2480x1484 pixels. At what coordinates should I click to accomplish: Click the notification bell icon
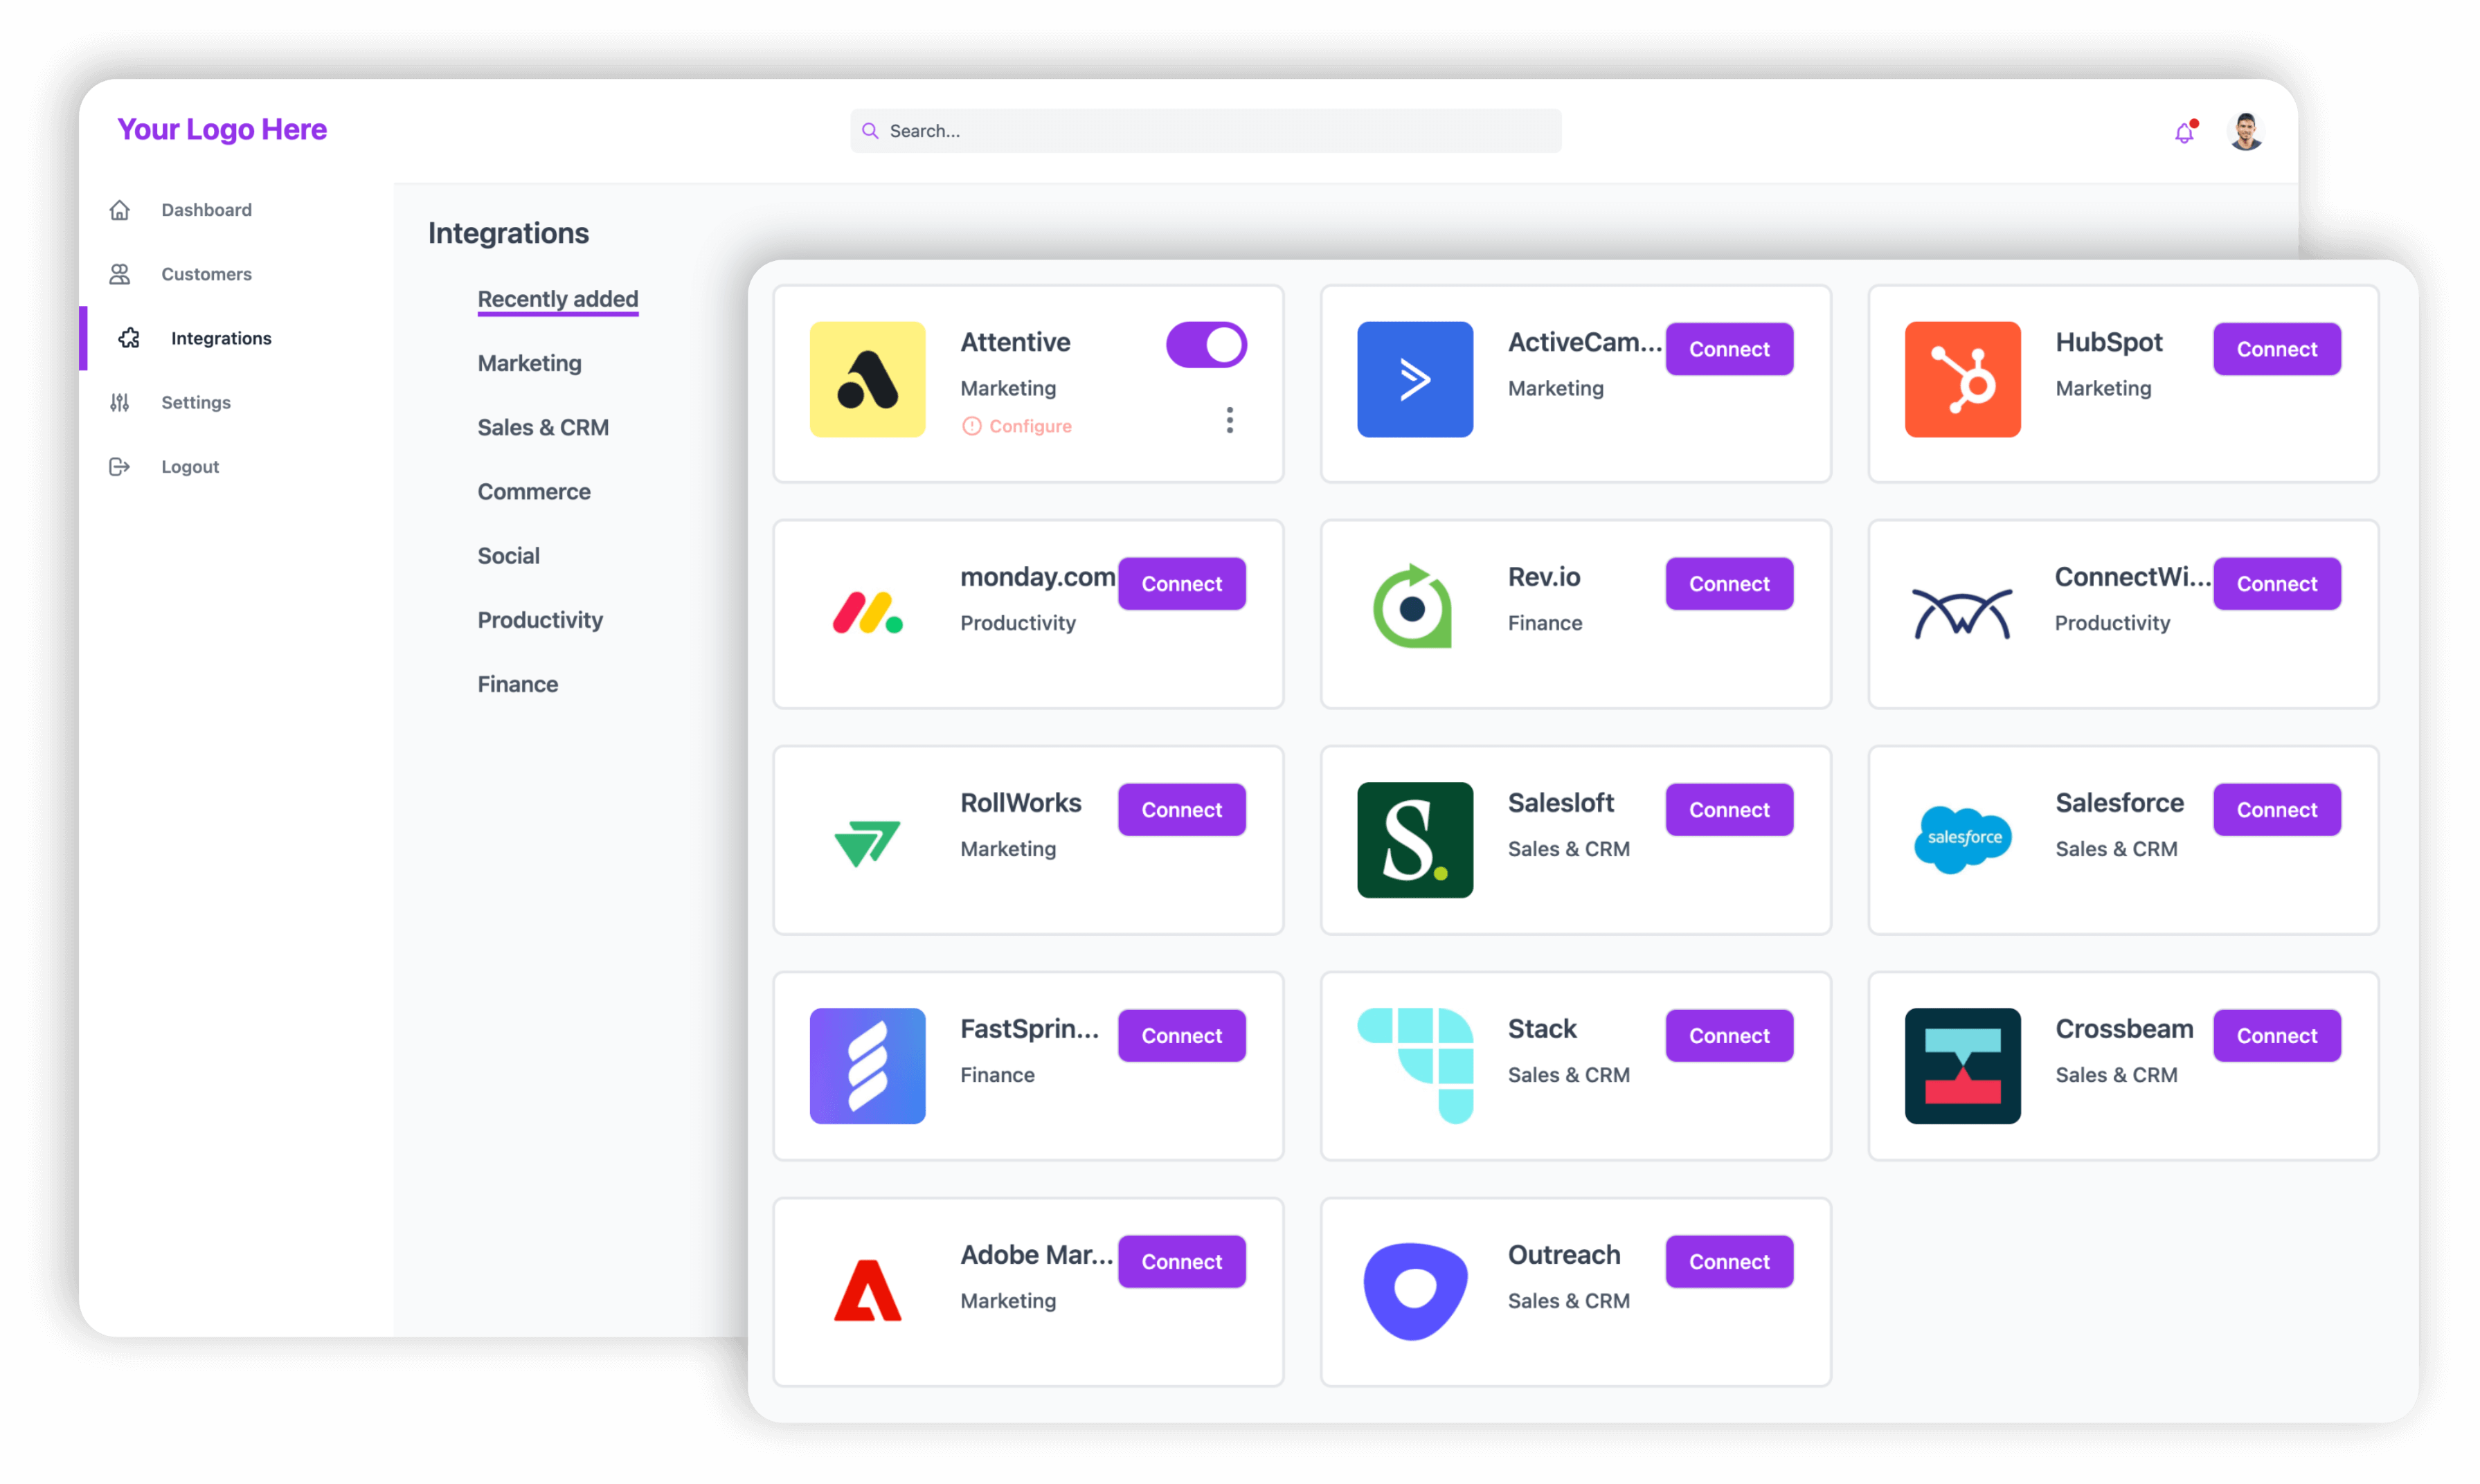(2185, 132)
